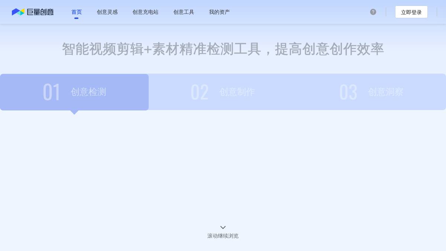Click the chevron above 滚动继续浏览

(223, 227)
